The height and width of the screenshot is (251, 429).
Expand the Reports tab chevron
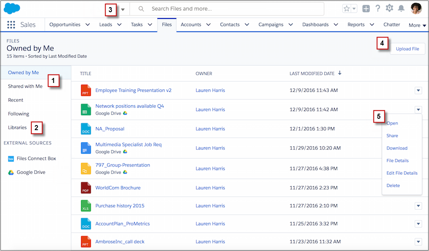point(372,25)
